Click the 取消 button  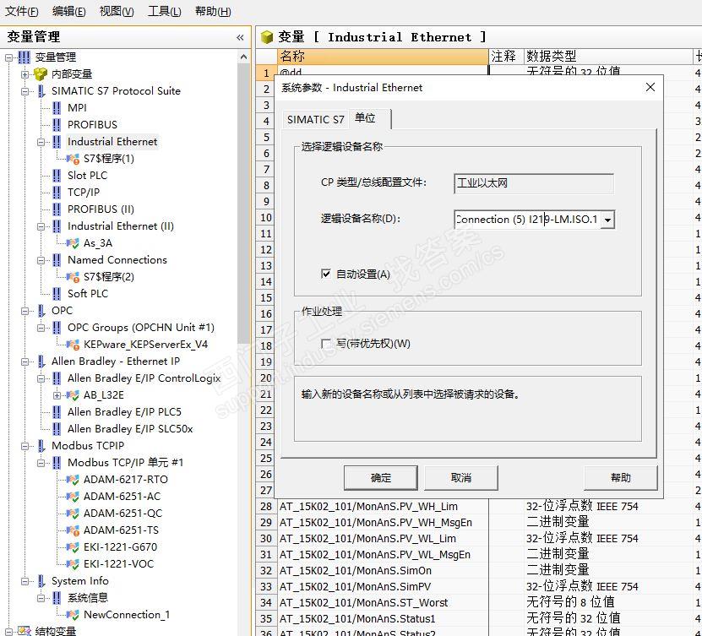click(x=461, y=478)
